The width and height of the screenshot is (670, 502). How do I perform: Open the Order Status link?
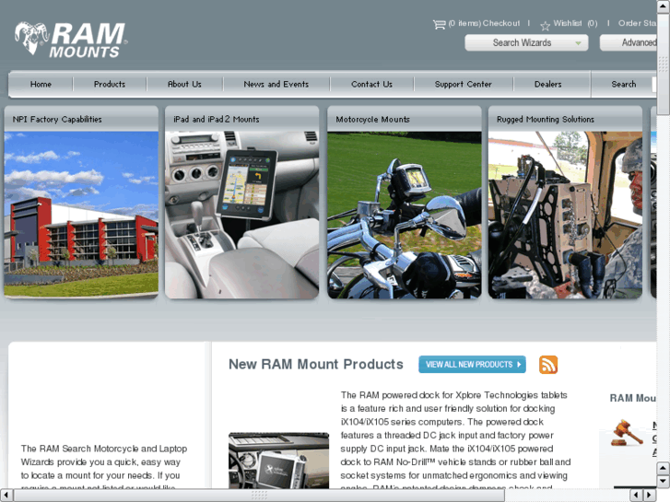(x=637, y=24)
